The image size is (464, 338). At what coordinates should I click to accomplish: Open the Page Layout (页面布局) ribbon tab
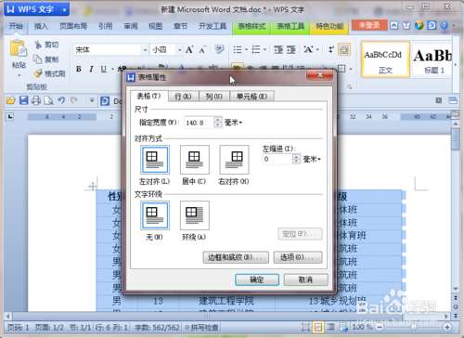tap(73, 26)
